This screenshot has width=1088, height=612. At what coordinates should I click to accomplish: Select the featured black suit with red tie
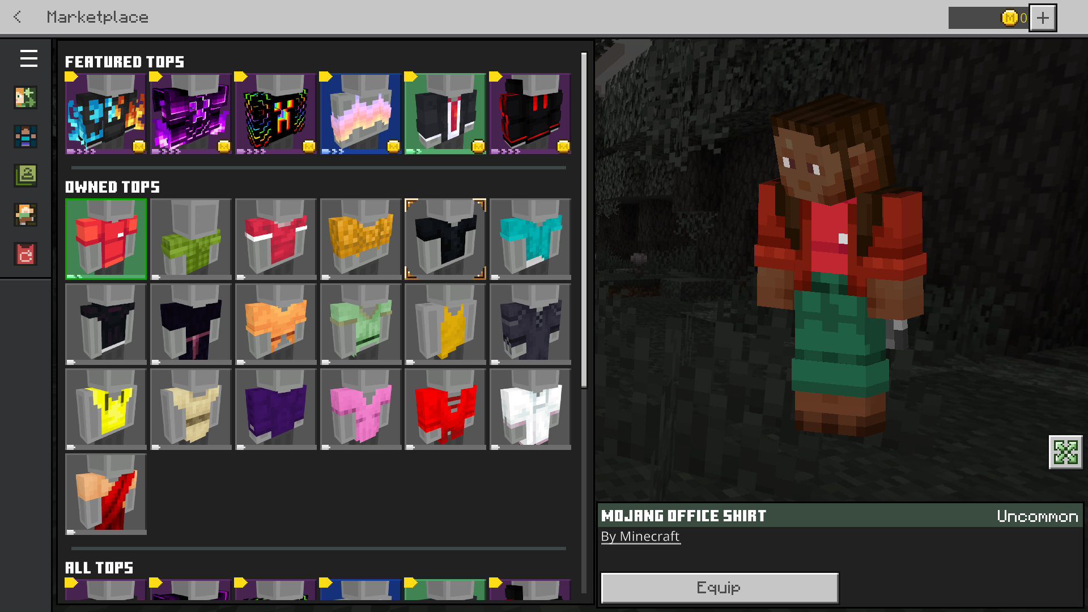coord(445,114)
